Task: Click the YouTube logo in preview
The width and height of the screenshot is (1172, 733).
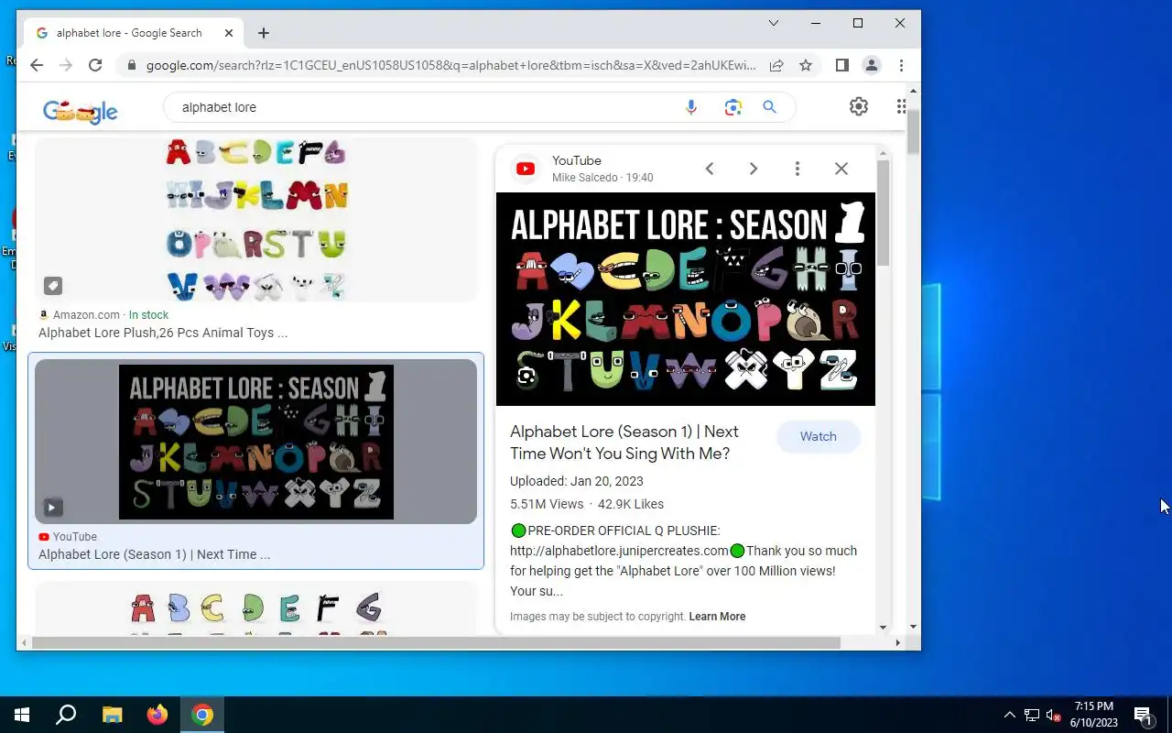Action: [526, 169]
